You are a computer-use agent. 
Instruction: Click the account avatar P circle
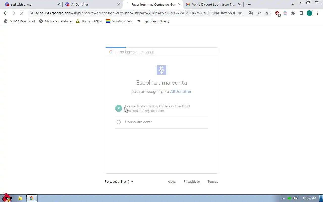point(119,108)
